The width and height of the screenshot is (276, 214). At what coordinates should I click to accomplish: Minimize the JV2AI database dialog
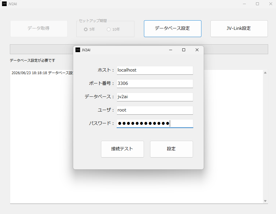point(171,50)
